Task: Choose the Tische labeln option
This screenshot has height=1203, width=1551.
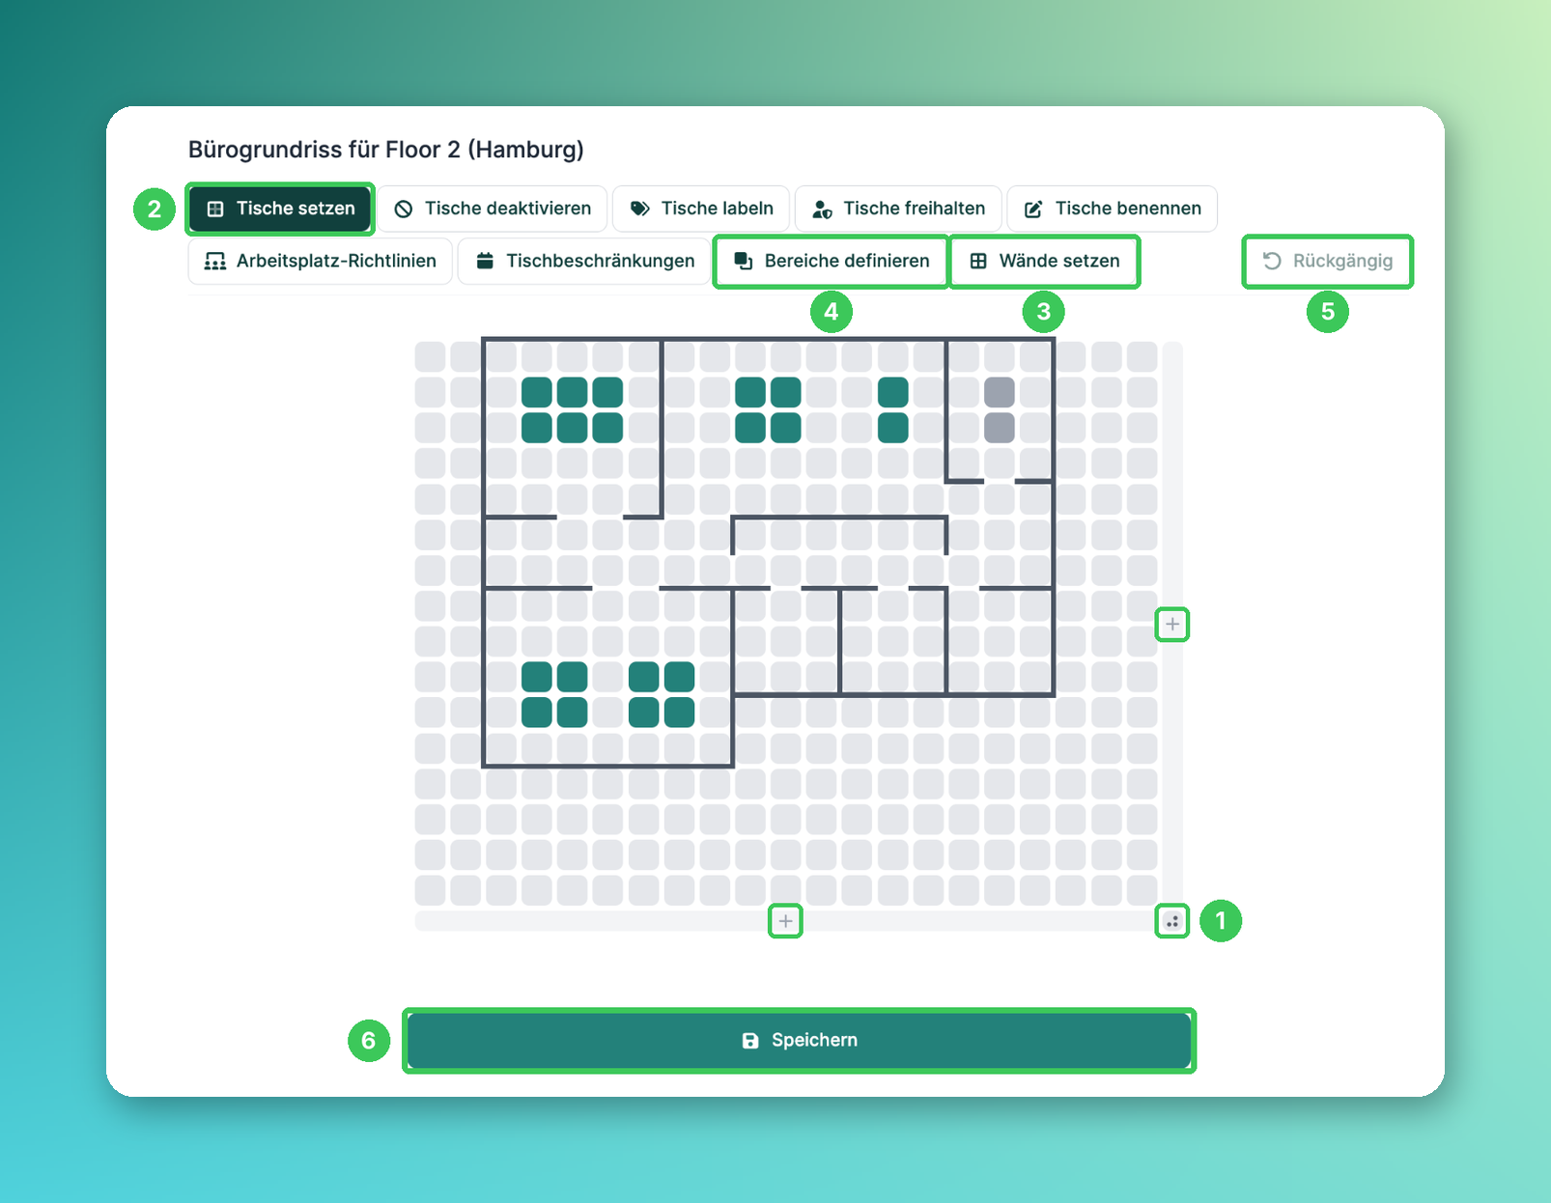Action: click(x=701, y=209)
